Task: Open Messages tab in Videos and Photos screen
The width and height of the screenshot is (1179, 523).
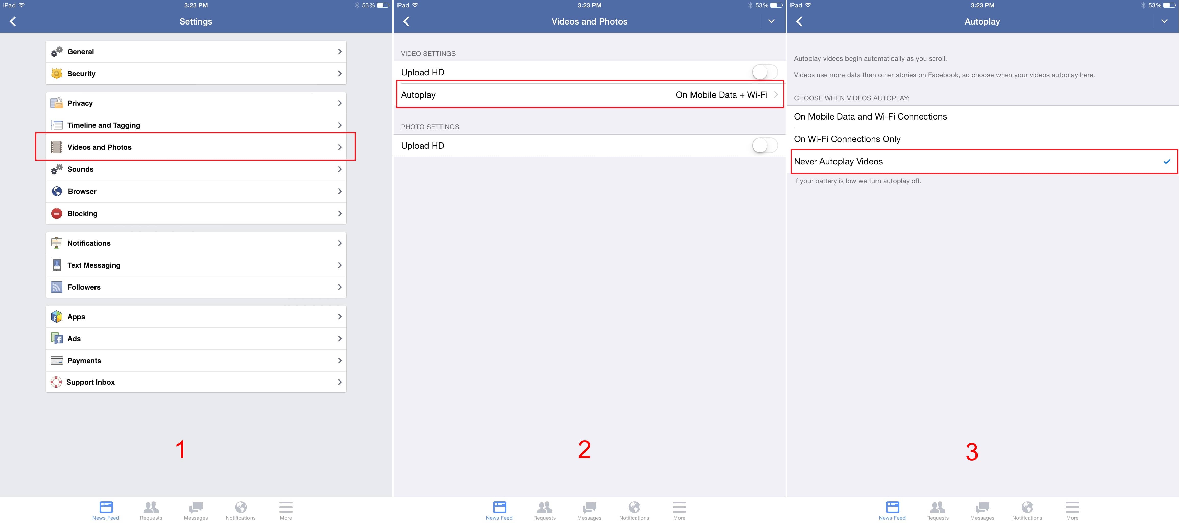Action: (589, 510)
